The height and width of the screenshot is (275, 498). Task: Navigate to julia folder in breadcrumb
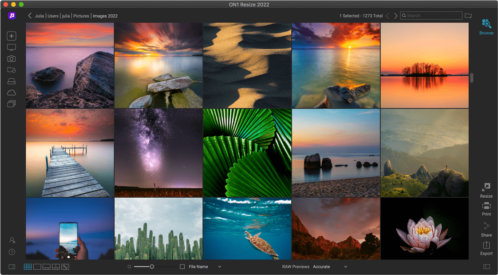click(66, 16)
